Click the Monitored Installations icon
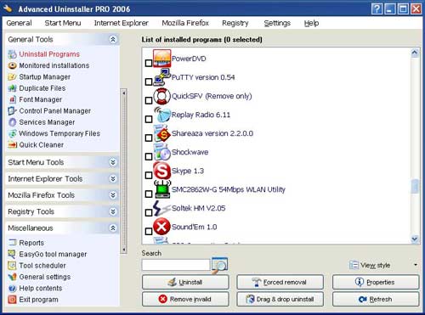 [12, 65]
